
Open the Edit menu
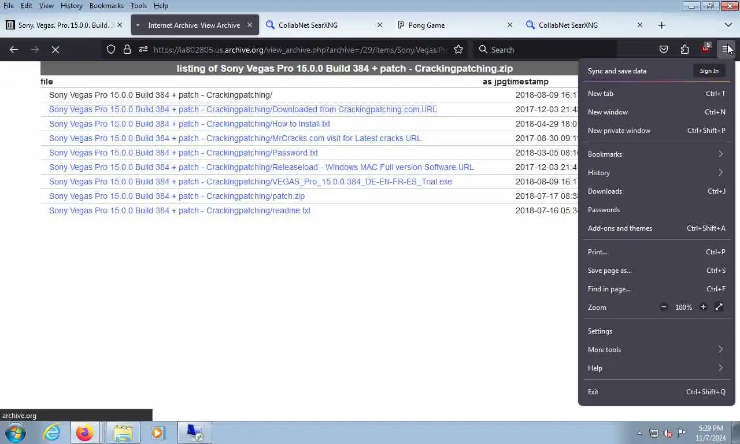[x=27, y=6]
